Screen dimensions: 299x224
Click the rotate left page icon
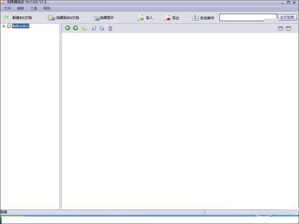click(94, 28)
